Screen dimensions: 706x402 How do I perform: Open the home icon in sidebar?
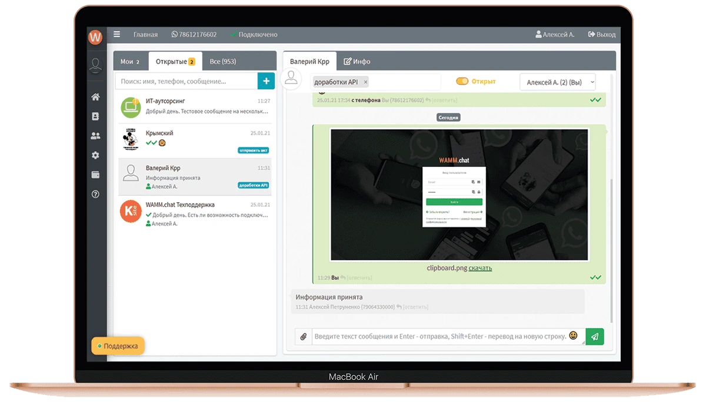(95, 98)
